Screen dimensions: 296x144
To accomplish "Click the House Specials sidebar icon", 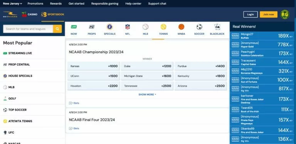I will tap(5, 76).
